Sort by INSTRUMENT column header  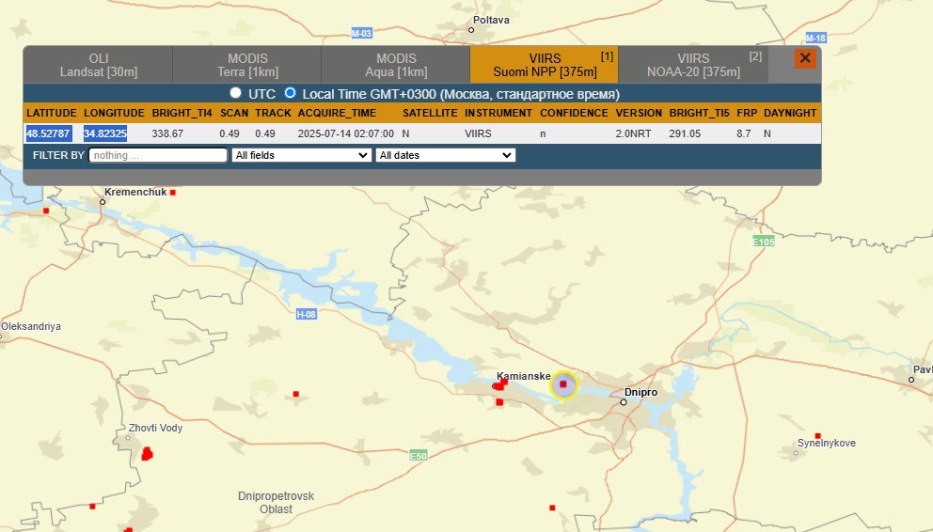coord(498,113)
